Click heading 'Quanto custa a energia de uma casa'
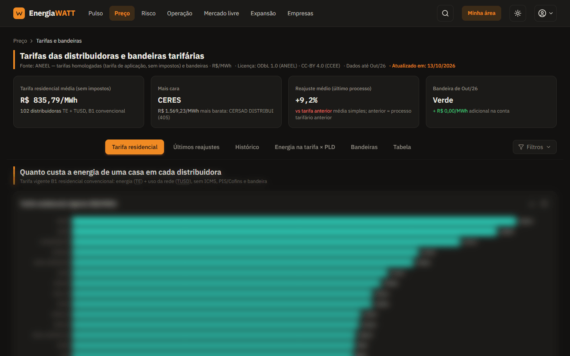 tap(121, 172)
